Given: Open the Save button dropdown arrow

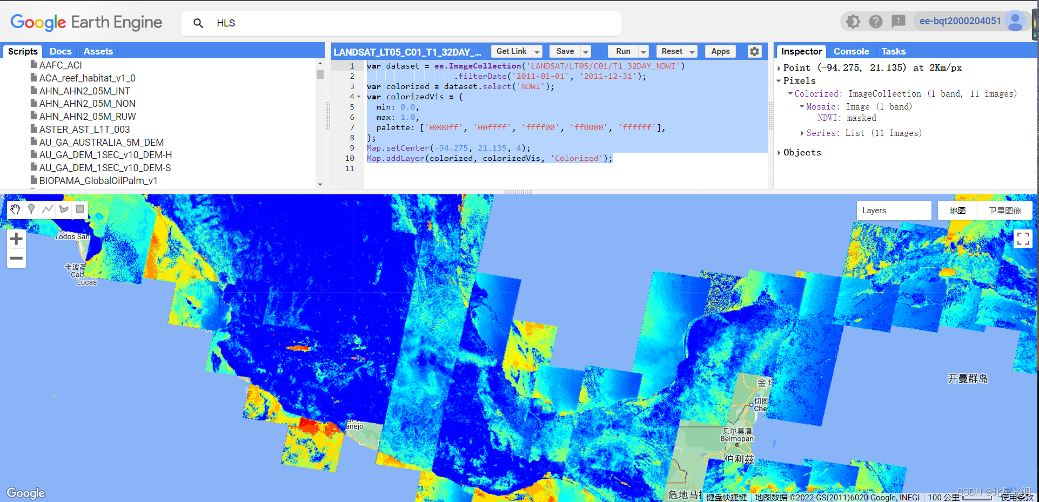Looking at the screenshot, I should (x=586, y=51).
